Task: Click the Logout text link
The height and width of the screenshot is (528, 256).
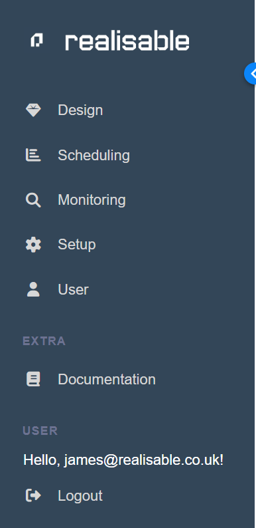Action: tap(80, 495)
